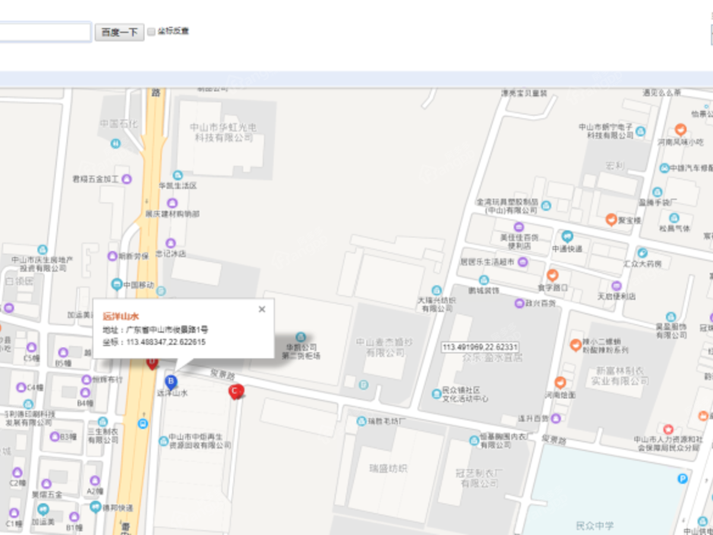Tick the 坐标反查 checkbox
Screen dimensions: 713x535
point(152,31)
